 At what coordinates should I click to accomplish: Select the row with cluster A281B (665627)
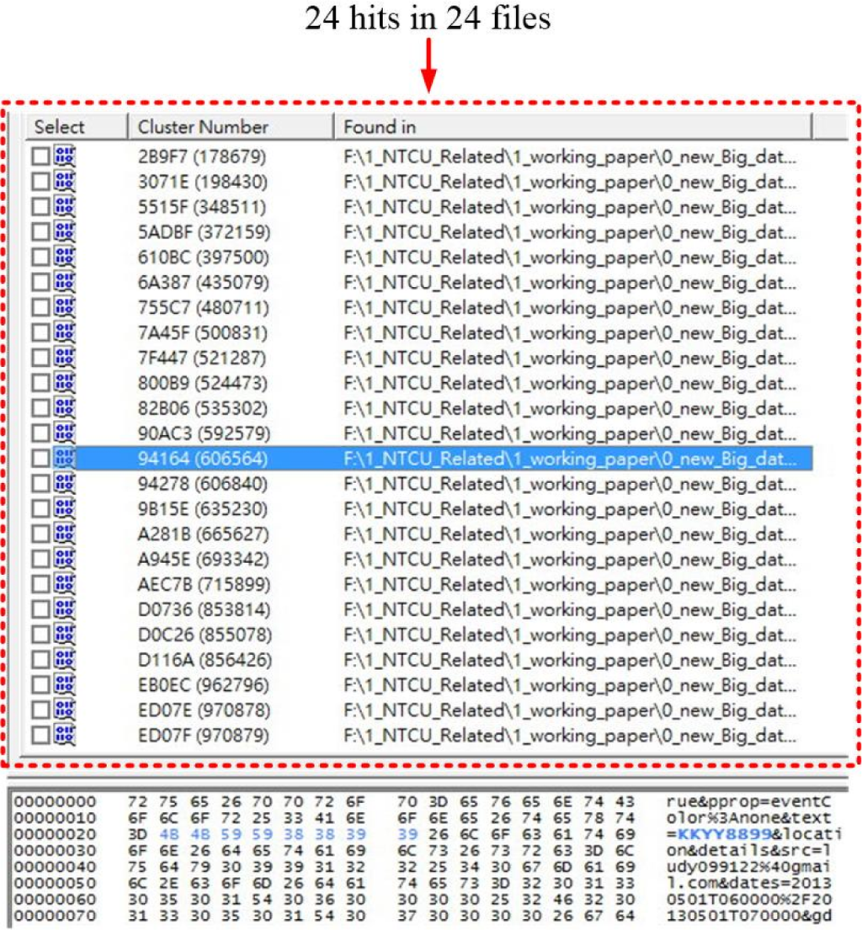(202, 534)
